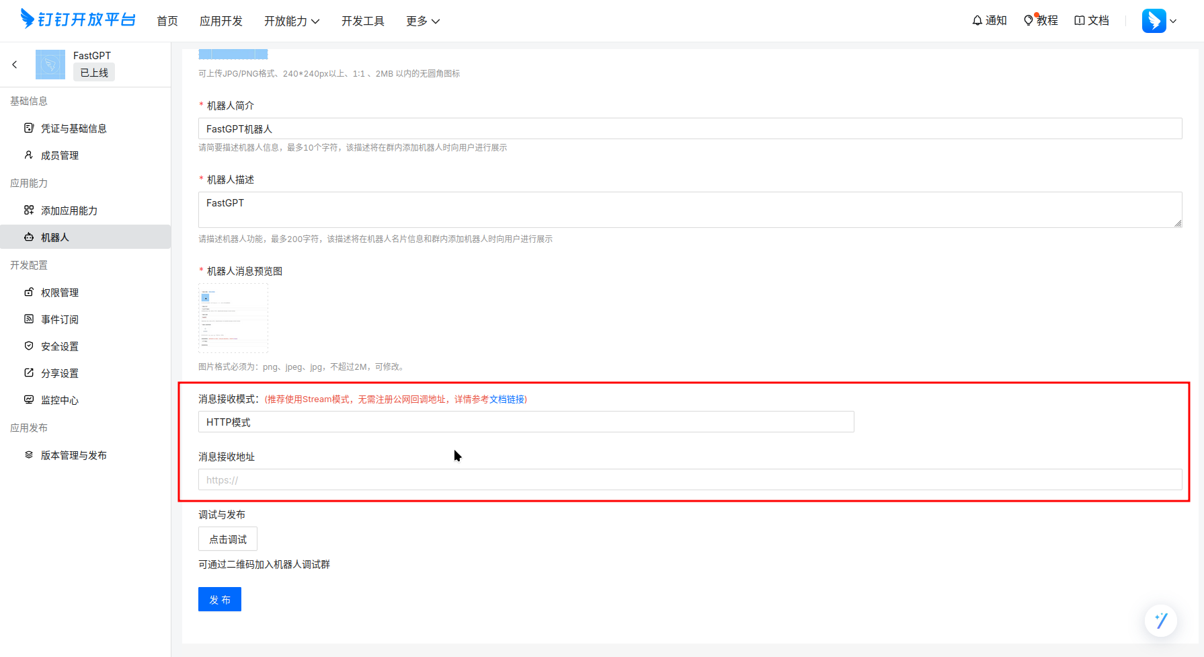Expand the 更多 dropdown menu
The height and width of the screenshot is (657, 1204).
click(422, 22)
